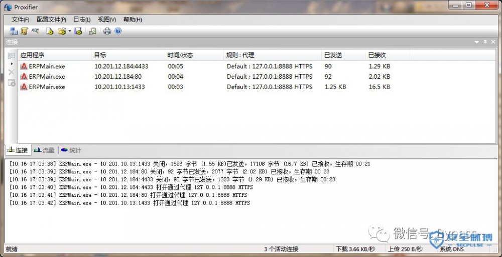Click the received value 16.5 KB
This screenshot has width=502, height=257.
380,87
